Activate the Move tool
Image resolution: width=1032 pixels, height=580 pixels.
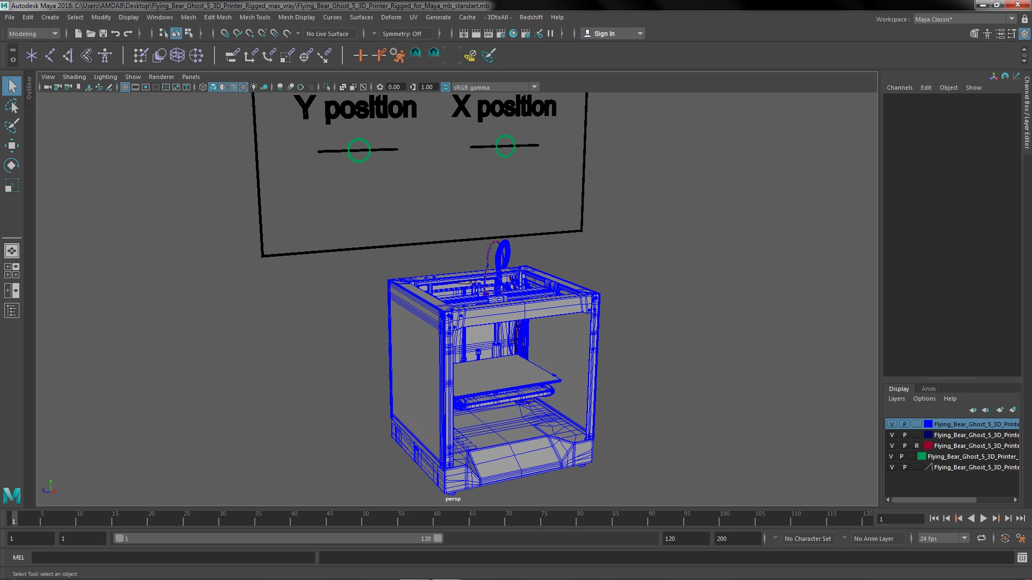(x=12, y=146)
